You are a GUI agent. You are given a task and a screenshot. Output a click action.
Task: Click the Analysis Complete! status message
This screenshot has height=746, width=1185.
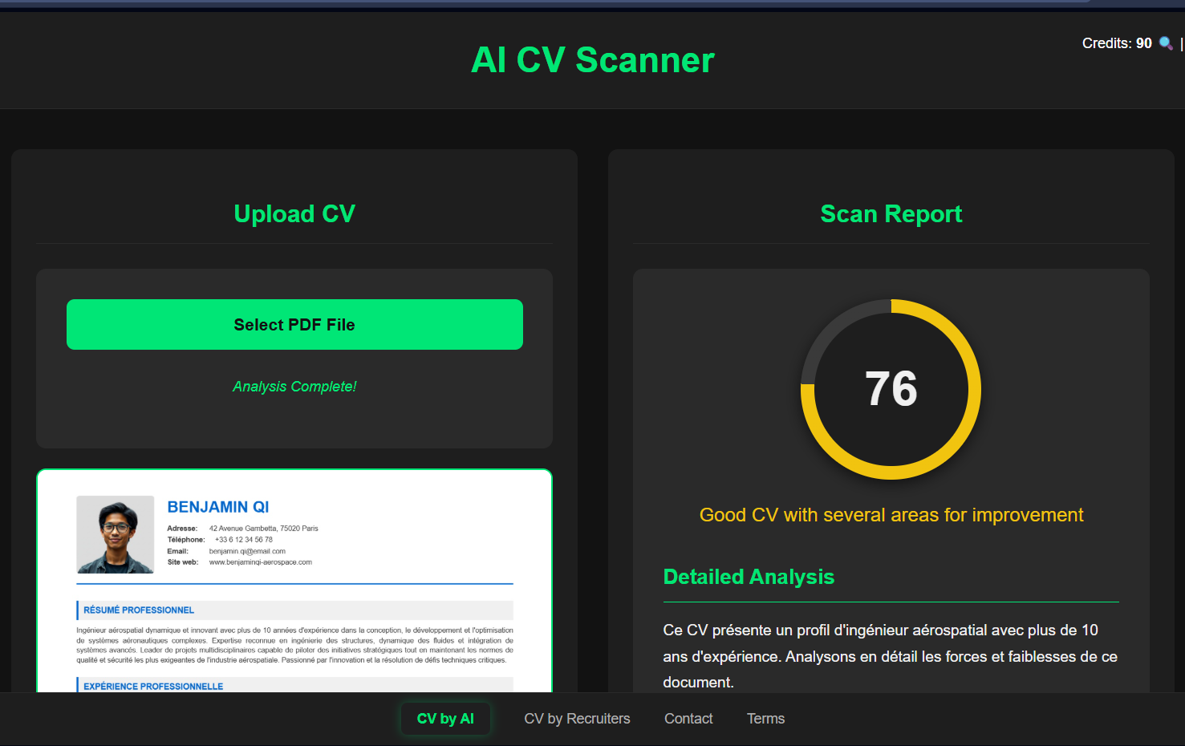pos(294,386)
